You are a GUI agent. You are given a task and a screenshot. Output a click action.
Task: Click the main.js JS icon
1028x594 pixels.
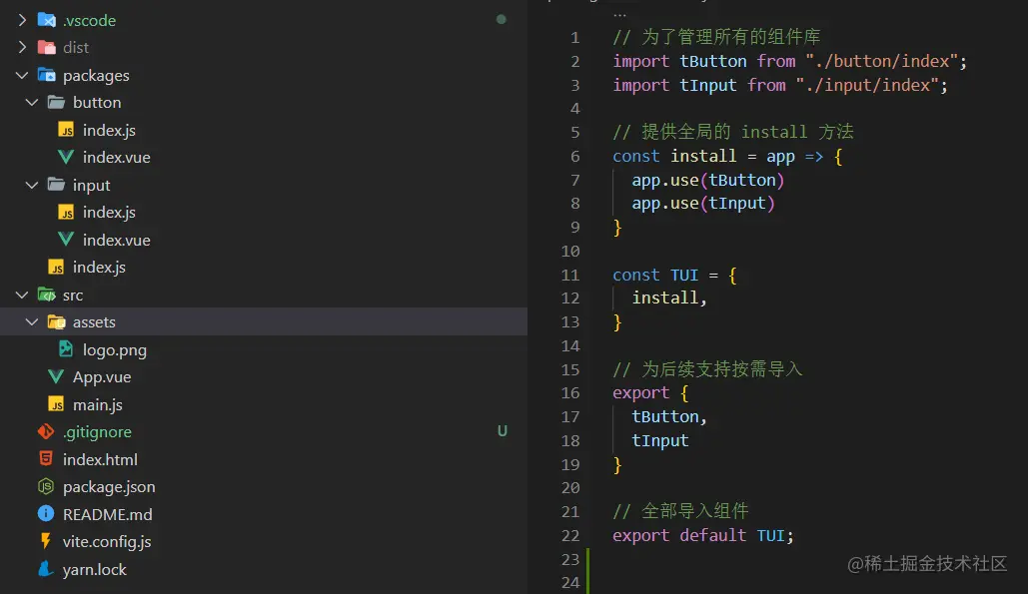pyautogui.click(x=56, y=404)
